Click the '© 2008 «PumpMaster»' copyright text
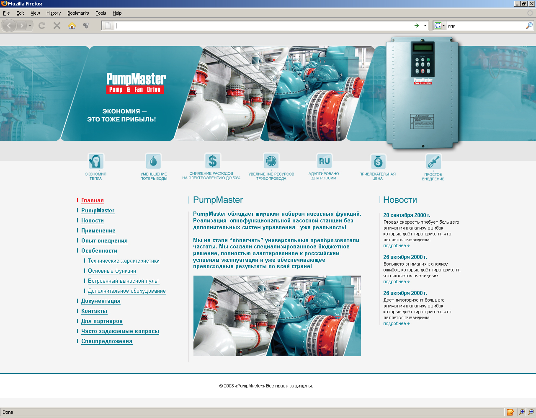The height and width of the screenshot is (418, 536). [266, 386]
